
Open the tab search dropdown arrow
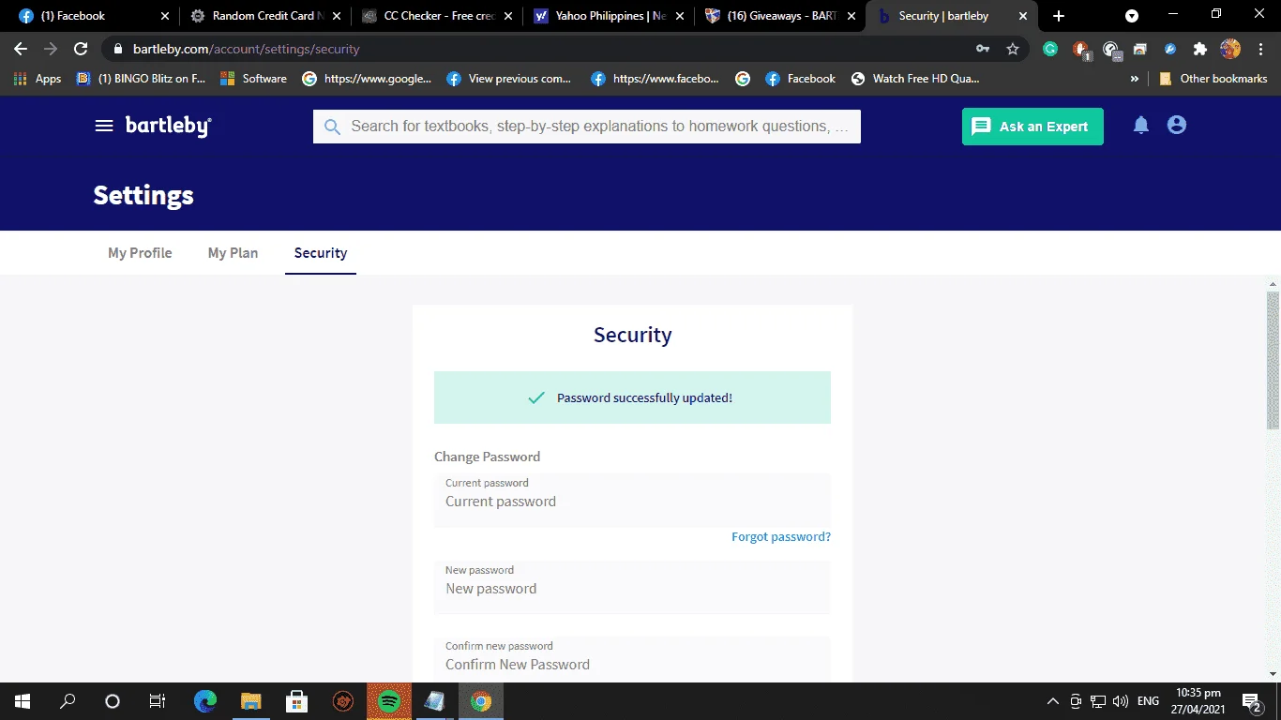[x=1132, y=16]
